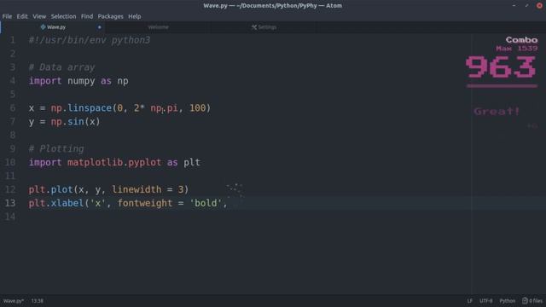Viewport: 546px width, 307px height.
Task: Click line number 14 in gutter
Action: [x=10, y=217]
